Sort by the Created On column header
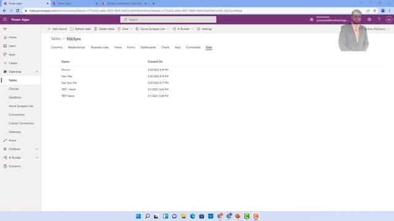The height and width of the screenshot is (221, 394). tap(155, 61)
